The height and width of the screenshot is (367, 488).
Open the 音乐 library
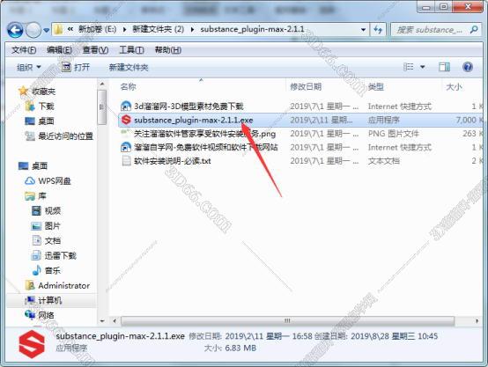(53, 270)
